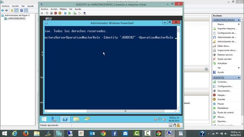The width and height of the screenshot is (244, 137).
Task: Click Guardar action for JGADC02
Action: (221, 99)
